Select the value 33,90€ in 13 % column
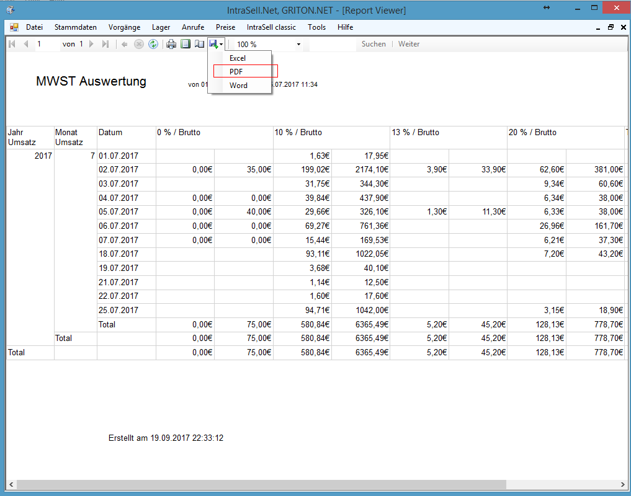 [493, 170]
